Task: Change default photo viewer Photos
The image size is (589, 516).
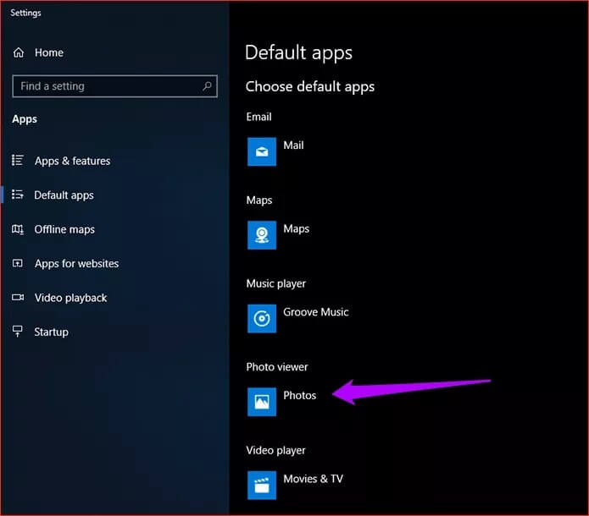Action: click(x=300, y=395)
